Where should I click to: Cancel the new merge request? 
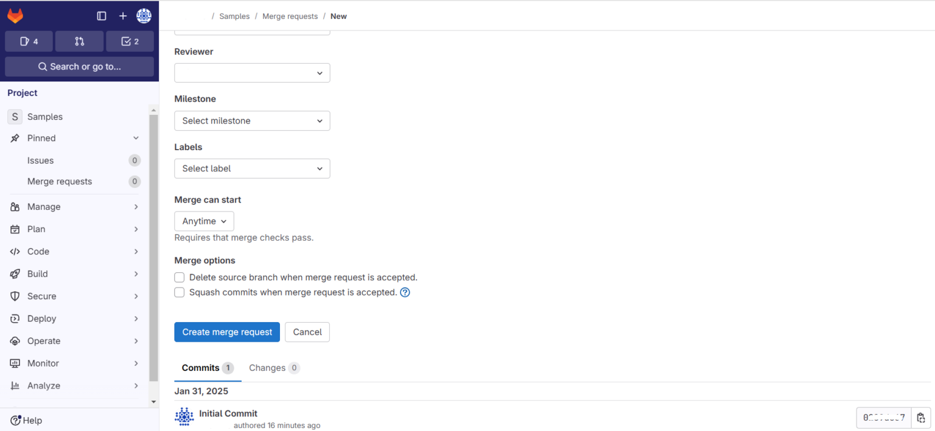coord(307,332)
